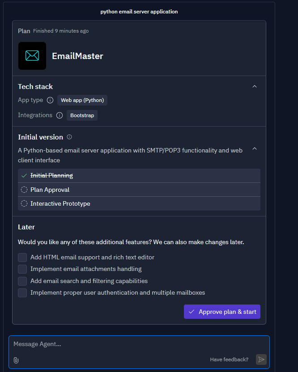Screen dimensions: 298x372
Task: Click the dashed circle beside Plan Approval
Action: click(24, 190)
